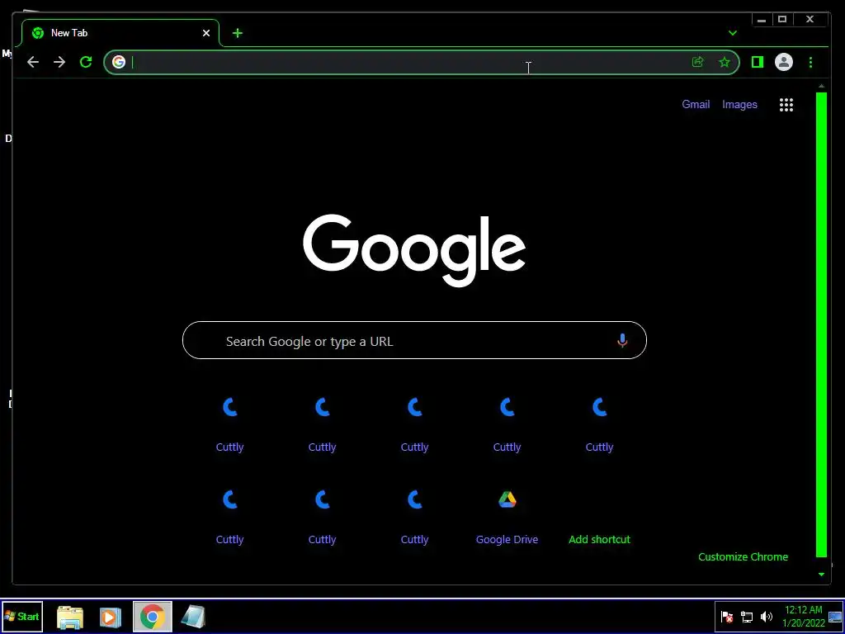Click the scrollbar down arrow

tap(821, 575)
